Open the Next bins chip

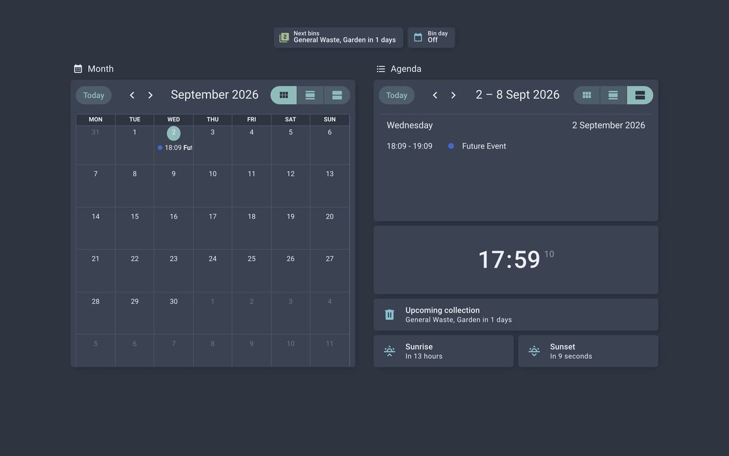(338, 38)
